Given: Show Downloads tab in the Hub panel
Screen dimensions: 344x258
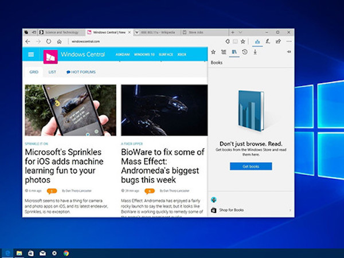Looking at the screenshot, I should pyautogui.click(x=255, y=52).
